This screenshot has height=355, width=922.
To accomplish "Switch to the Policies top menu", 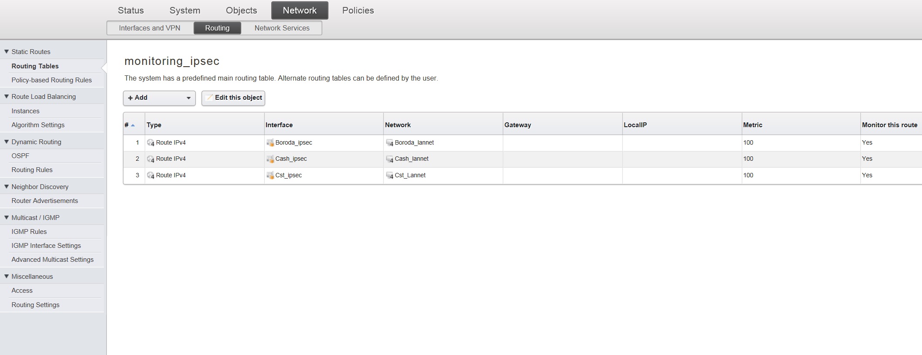I will [358, 10].
